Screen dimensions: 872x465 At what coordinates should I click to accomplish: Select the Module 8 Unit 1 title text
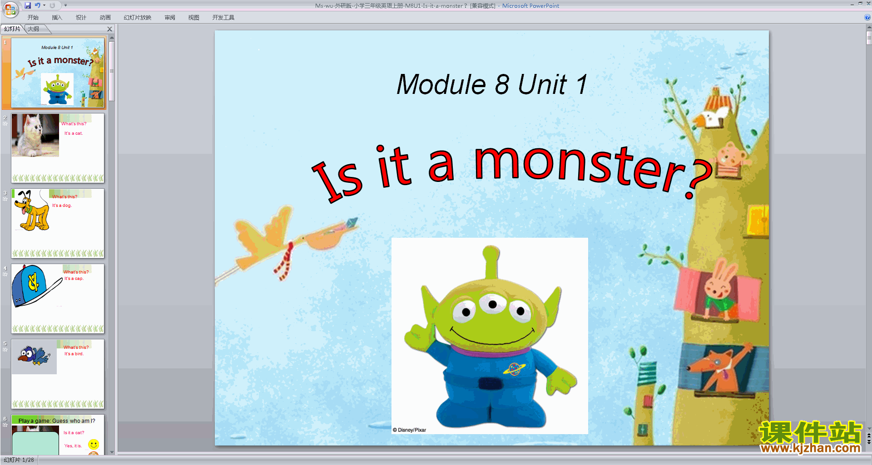click(x=492, y=85)
